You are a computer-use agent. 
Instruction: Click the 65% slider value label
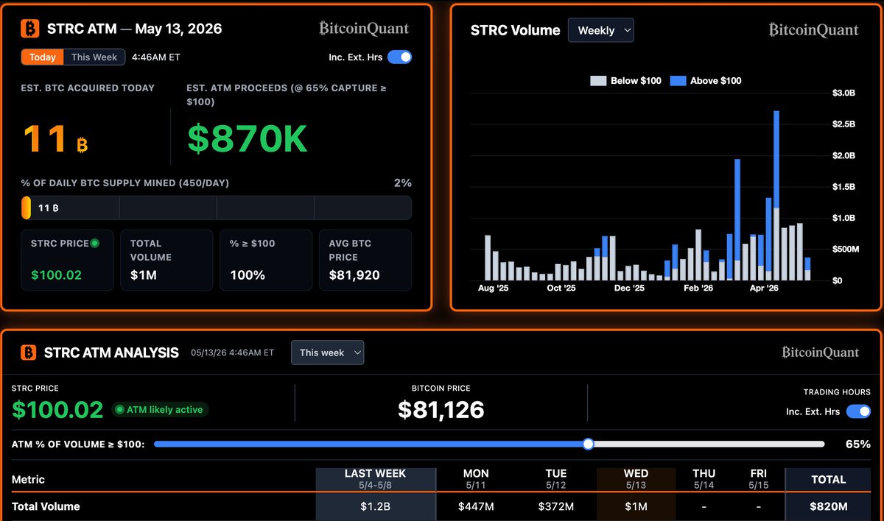858,444
